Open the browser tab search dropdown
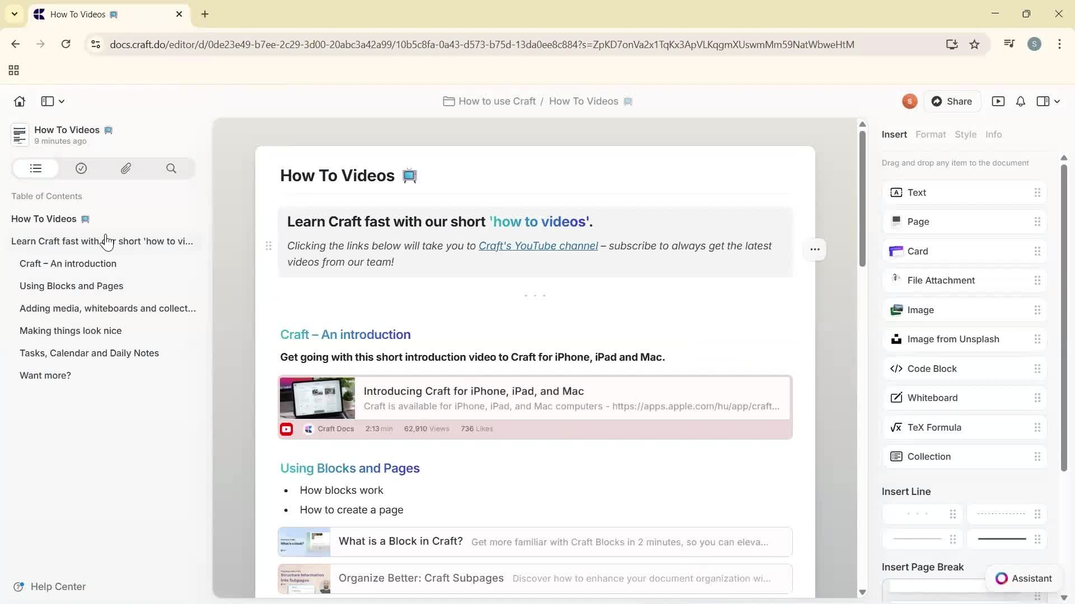 [14, 14]
